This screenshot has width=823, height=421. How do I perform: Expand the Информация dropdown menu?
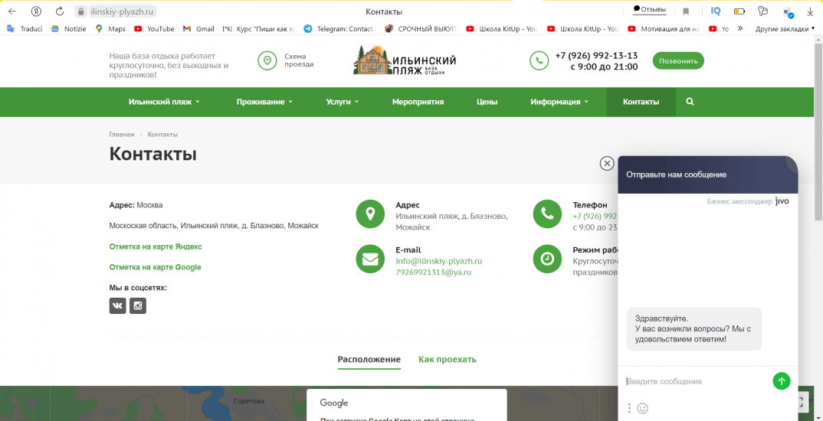pyautogui.click(x=559, y=102)
